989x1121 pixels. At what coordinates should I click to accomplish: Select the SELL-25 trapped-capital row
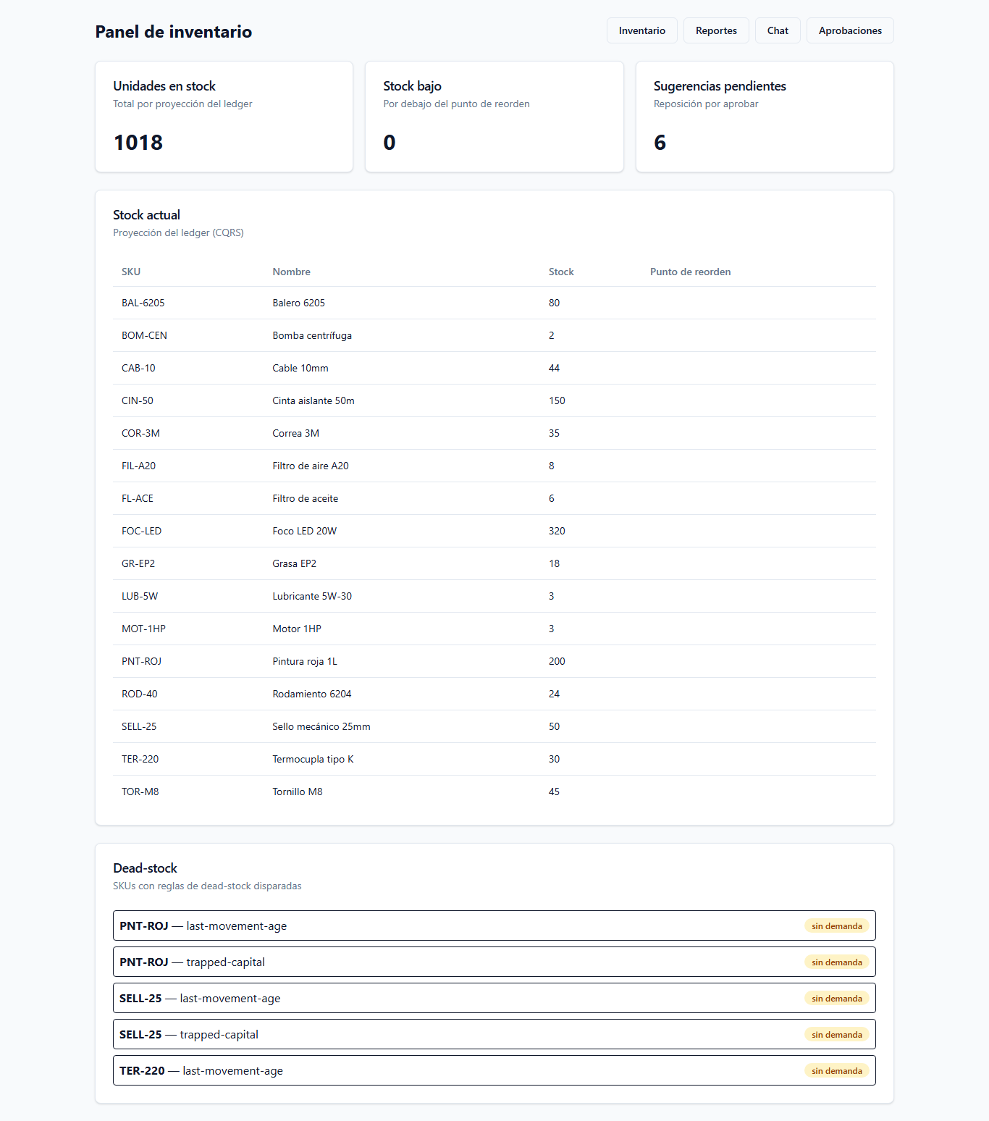point(494,1034)
